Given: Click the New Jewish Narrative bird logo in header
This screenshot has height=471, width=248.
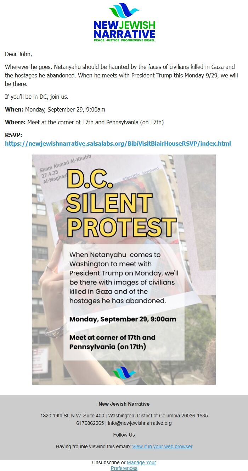Looking at the screenshot, I should pos(124,11).
